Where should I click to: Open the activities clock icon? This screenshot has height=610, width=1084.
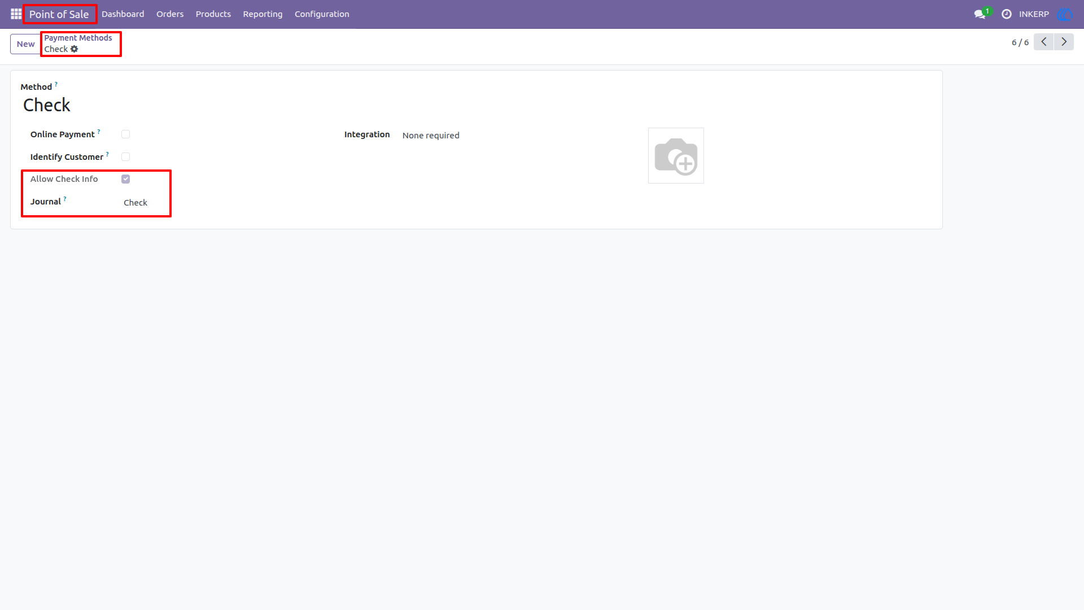(x=1007, y=14)
